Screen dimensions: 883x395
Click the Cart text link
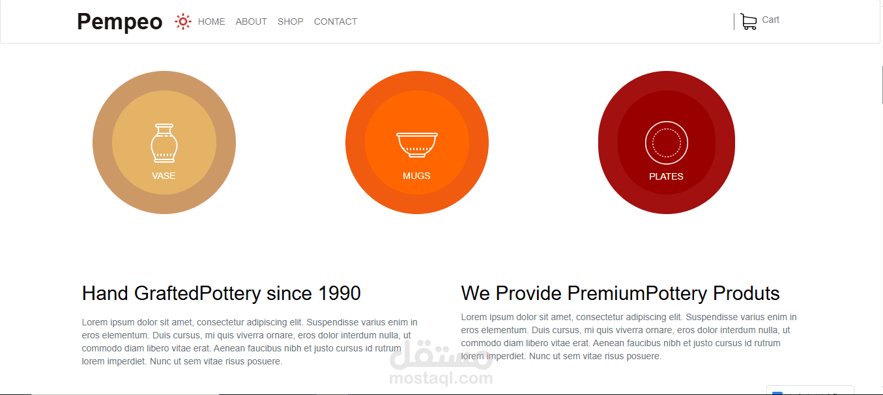pyautogui.click(x=770, y=20)
